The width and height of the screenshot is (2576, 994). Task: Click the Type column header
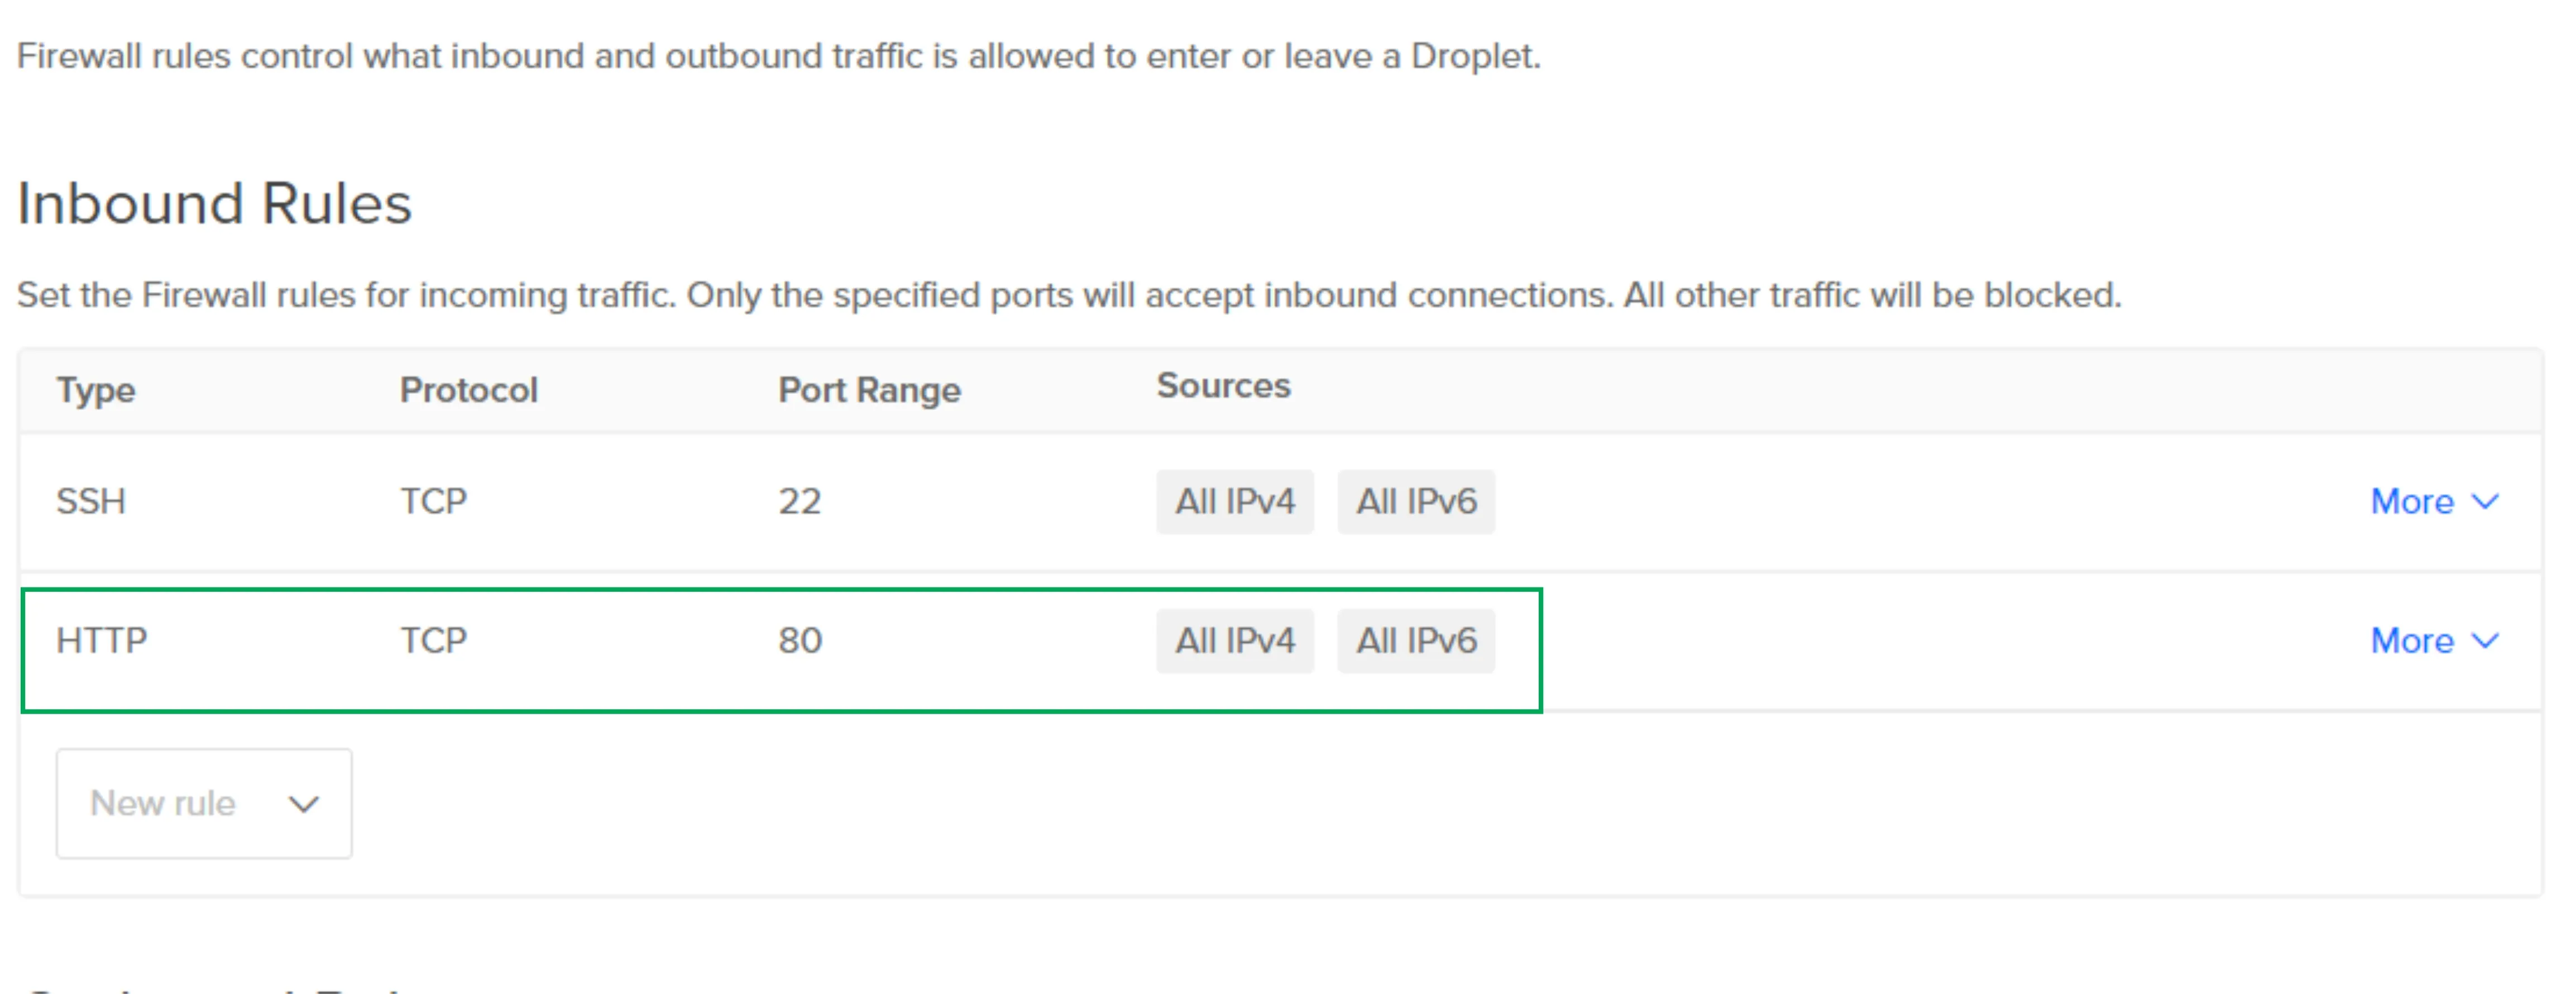(96, 390)
